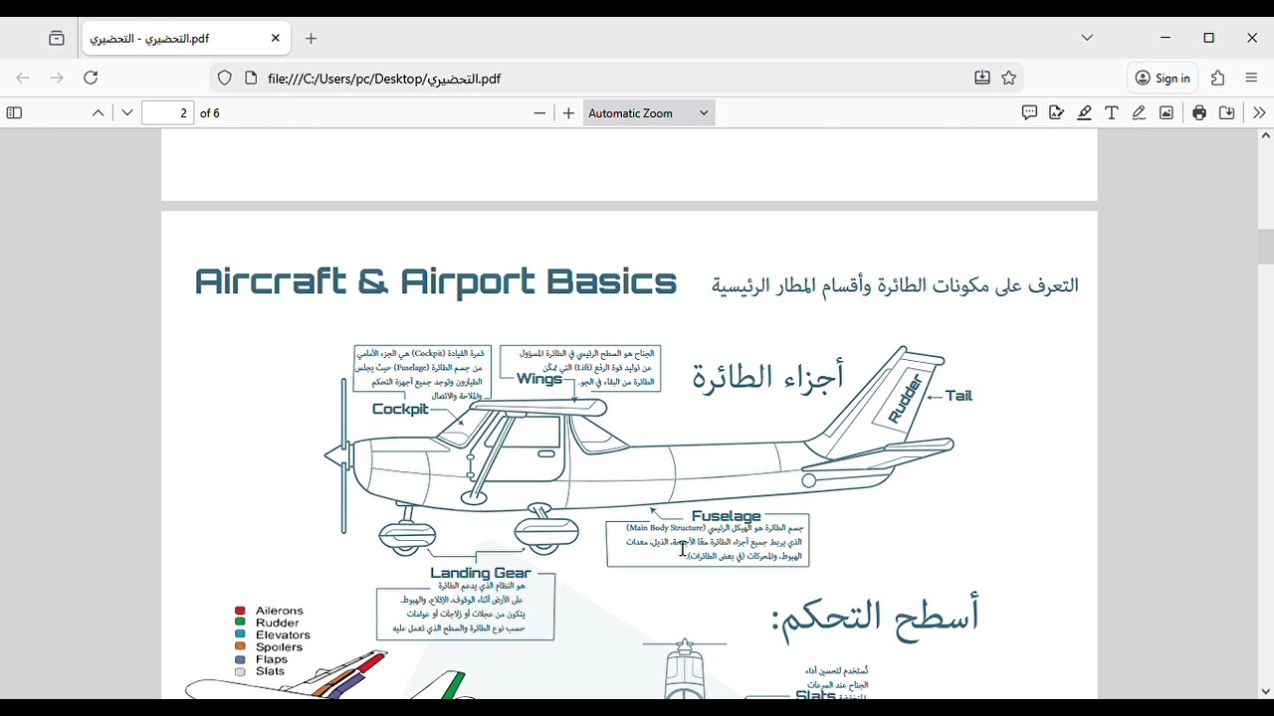Click the Flaps legend entry
Screen dimensions: 1274x716
coord(262,659)
